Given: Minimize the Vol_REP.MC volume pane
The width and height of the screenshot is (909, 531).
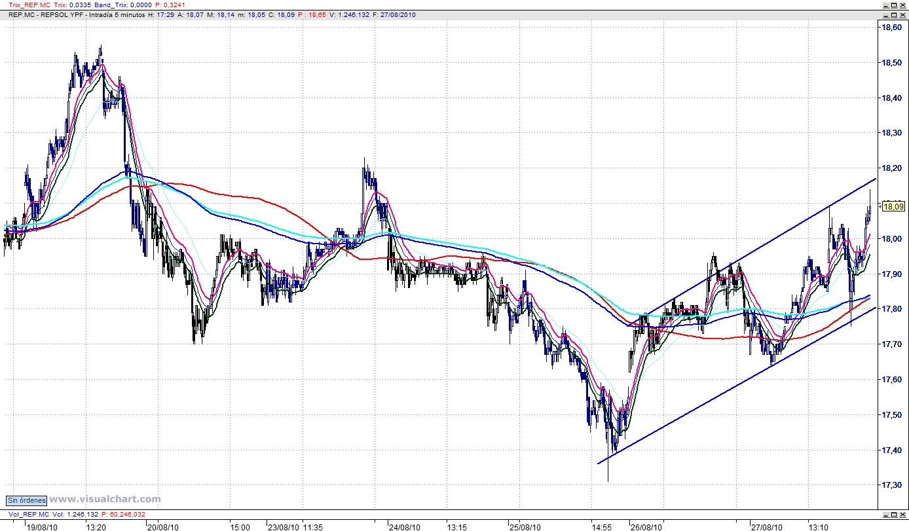Looking at the screenshot, I should pyautogui.click(x=885, y=515).
